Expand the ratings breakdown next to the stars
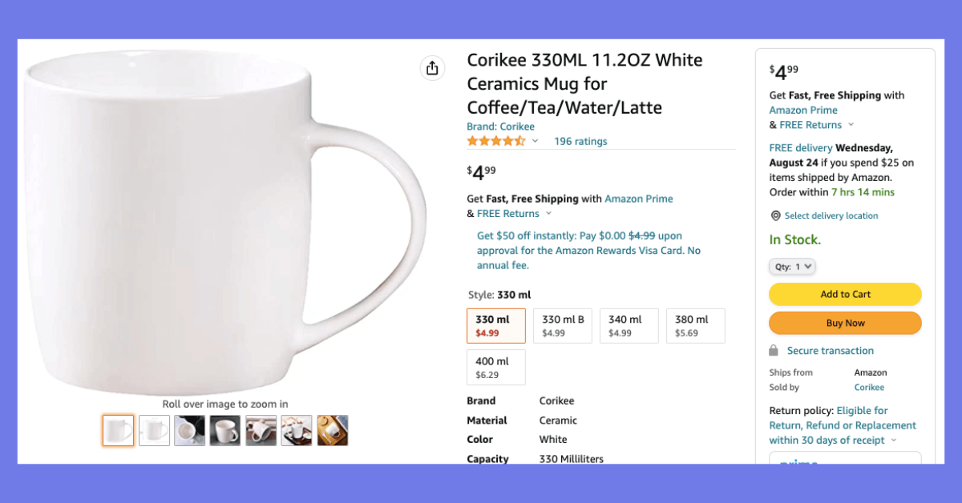 pyautogui.click(x=534, y=141)
